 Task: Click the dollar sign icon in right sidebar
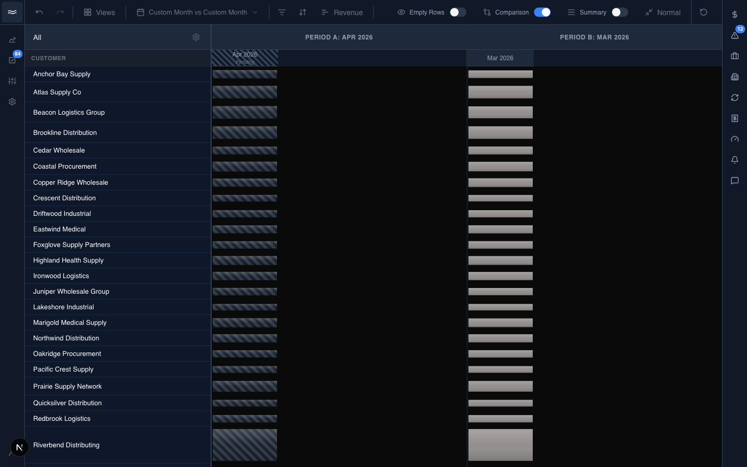735,14
